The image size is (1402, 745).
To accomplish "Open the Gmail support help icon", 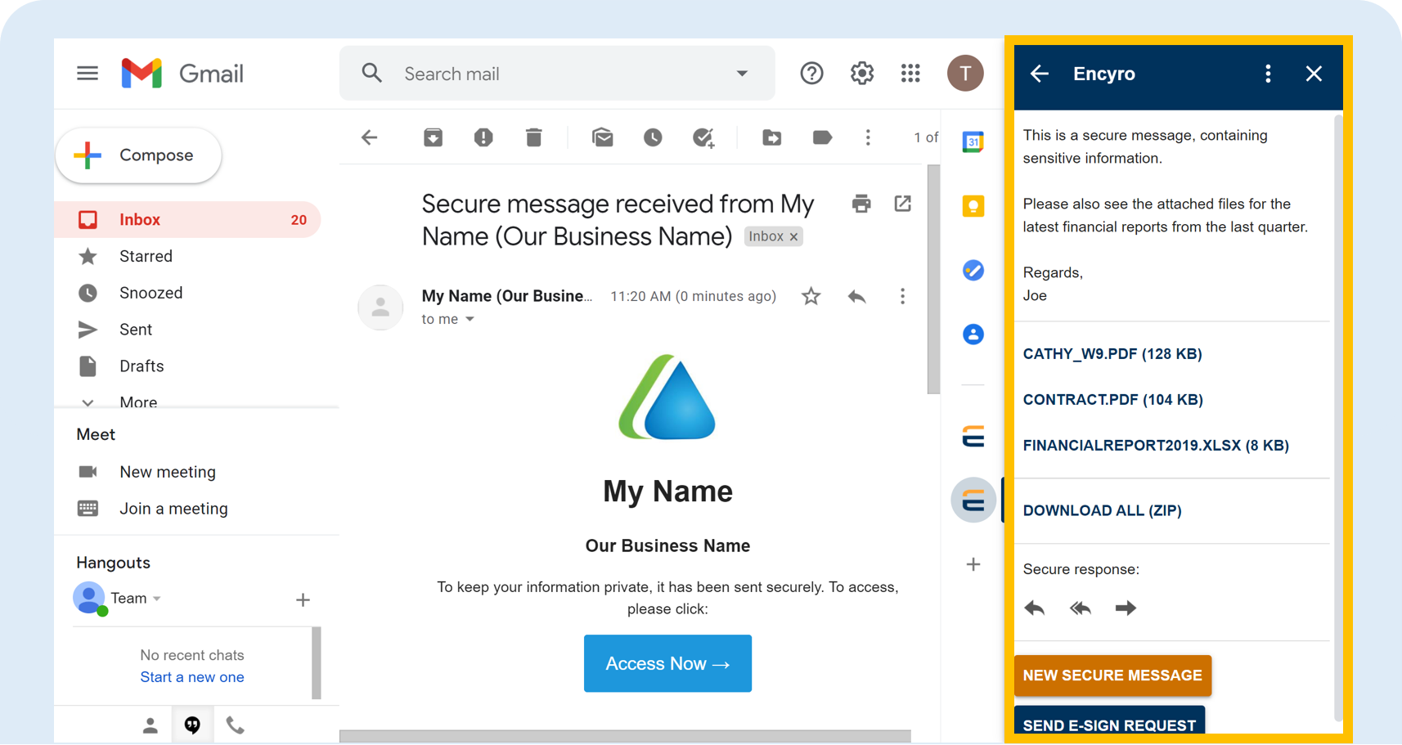I will [x=811, y=74].
